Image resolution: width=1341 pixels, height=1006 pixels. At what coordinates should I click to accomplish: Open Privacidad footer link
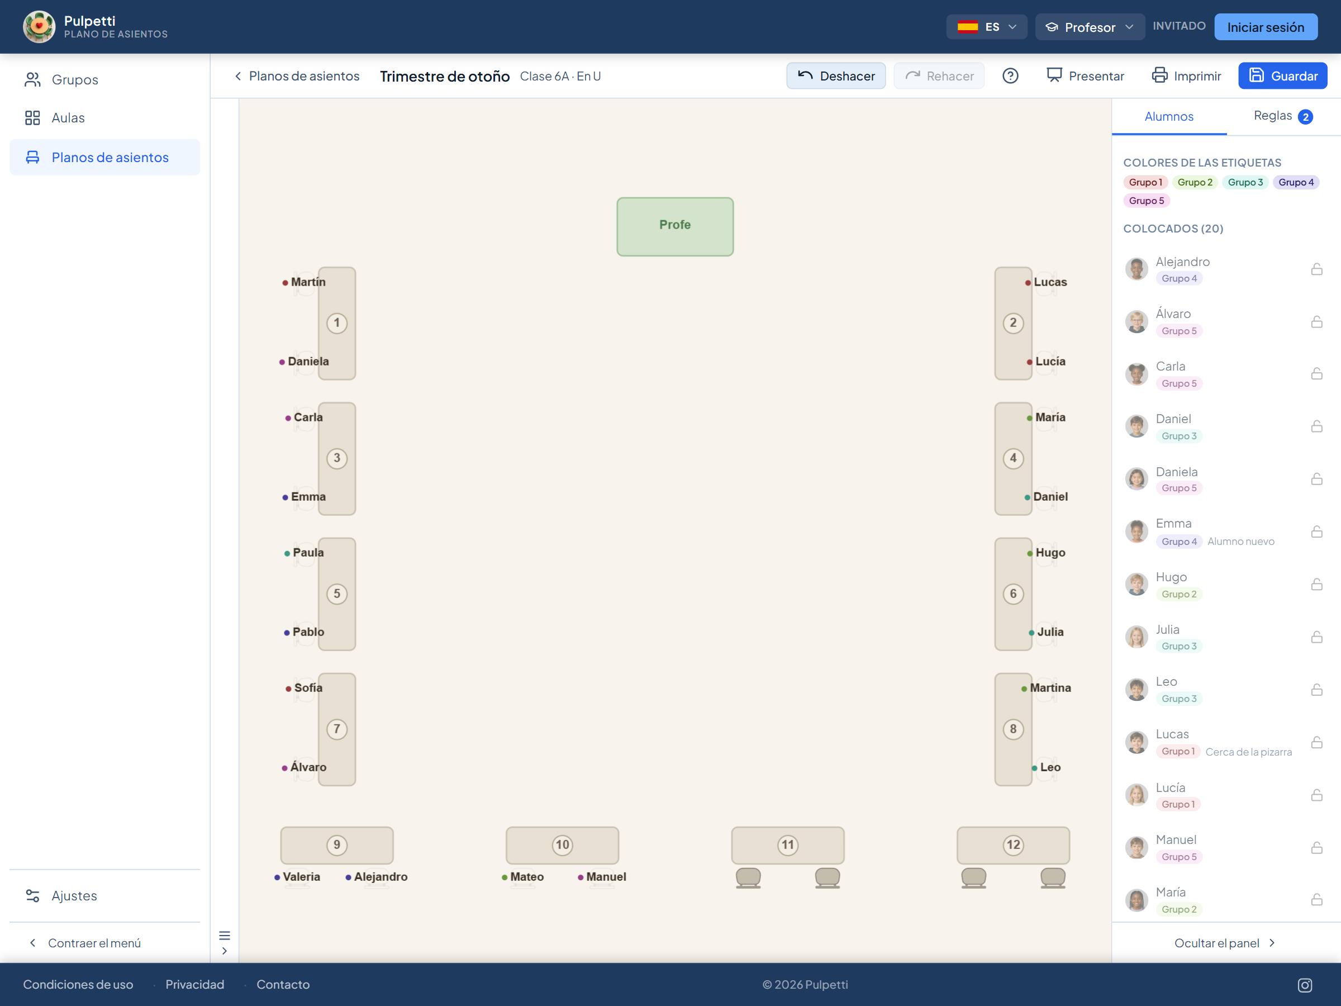(194, 985)
